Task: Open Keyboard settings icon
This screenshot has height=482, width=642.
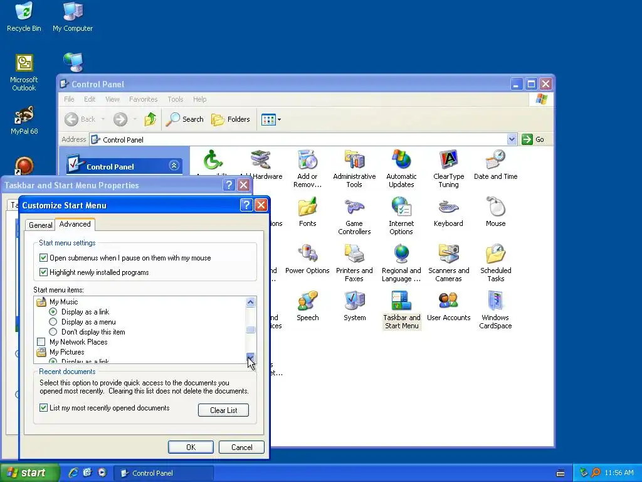Action: point(448,212)
